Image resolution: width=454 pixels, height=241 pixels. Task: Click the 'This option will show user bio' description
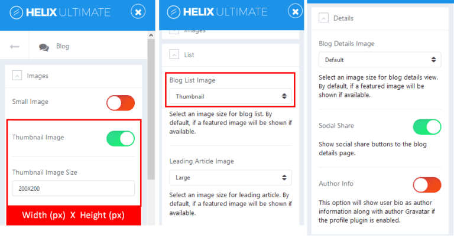(377, 211)
